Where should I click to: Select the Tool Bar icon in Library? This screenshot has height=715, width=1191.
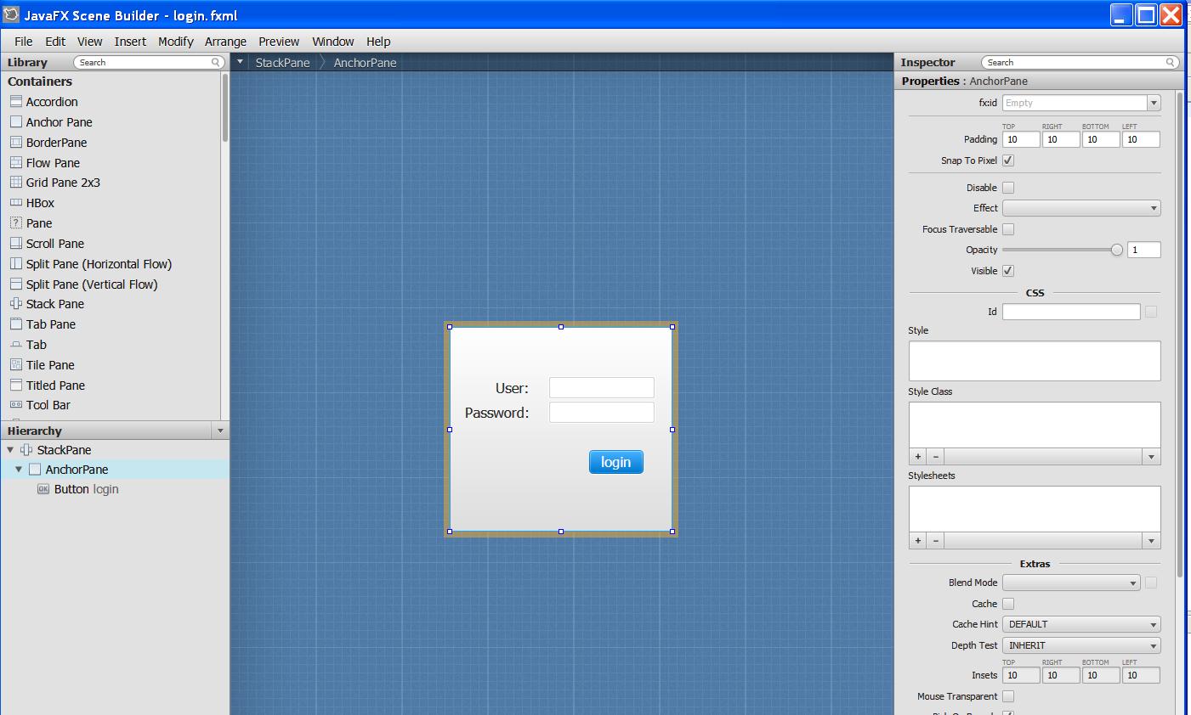pos(16,405)
